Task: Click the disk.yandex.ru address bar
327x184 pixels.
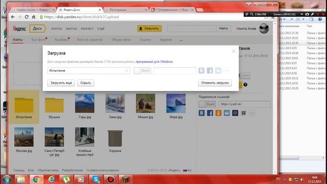Action: pyautogui.click(x=150, y=17)
